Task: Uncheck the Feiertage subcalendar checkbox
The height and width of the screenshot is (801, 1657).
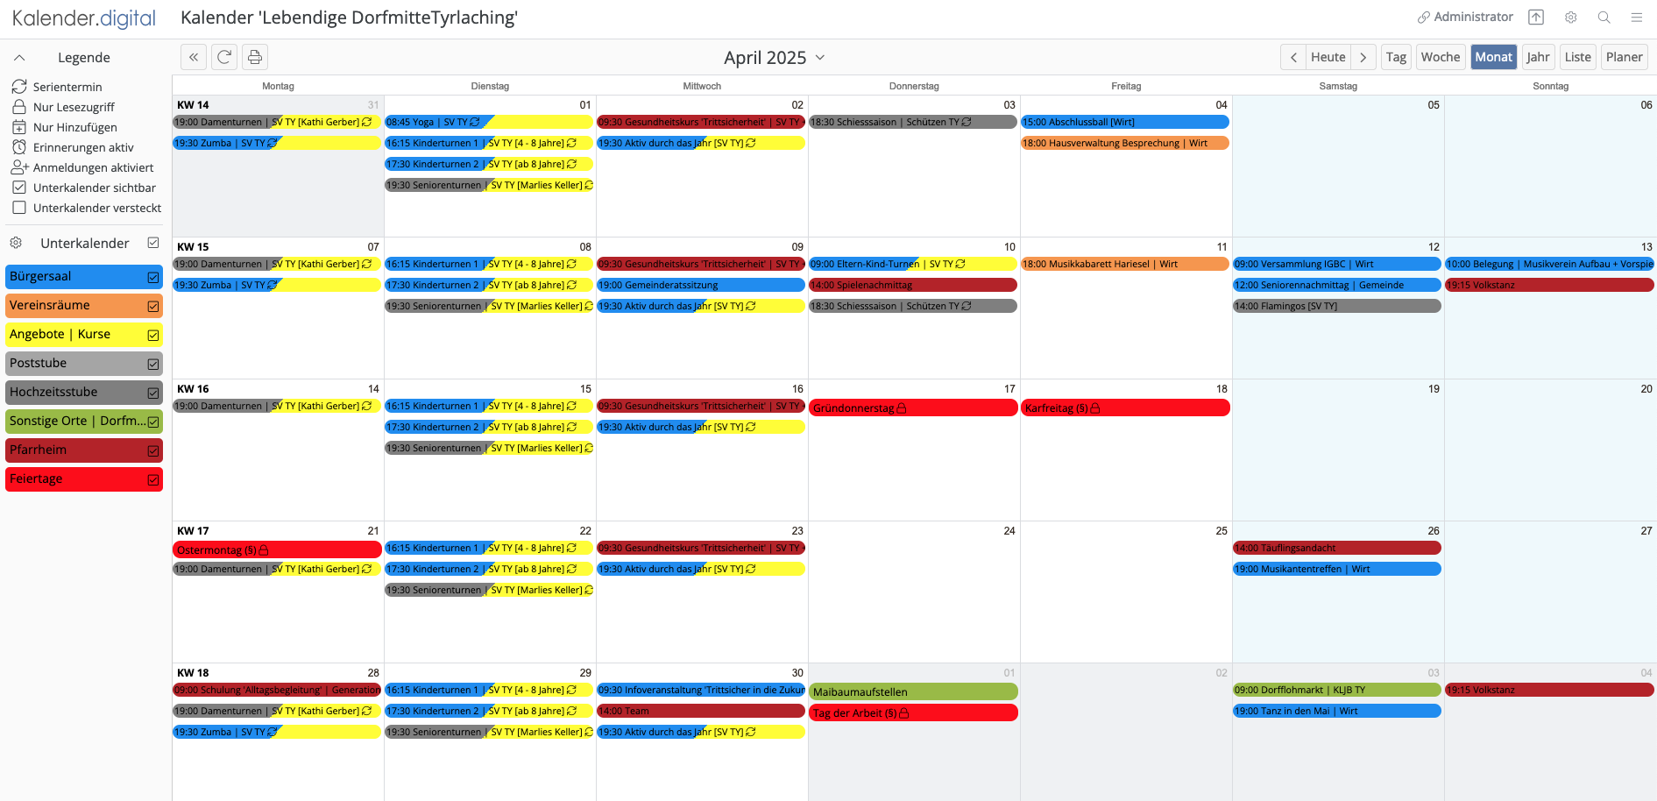Action: [153, 479]
